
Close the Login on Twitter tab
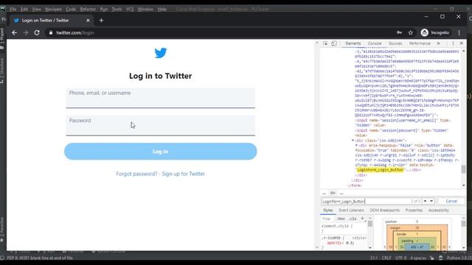point(88,21)
